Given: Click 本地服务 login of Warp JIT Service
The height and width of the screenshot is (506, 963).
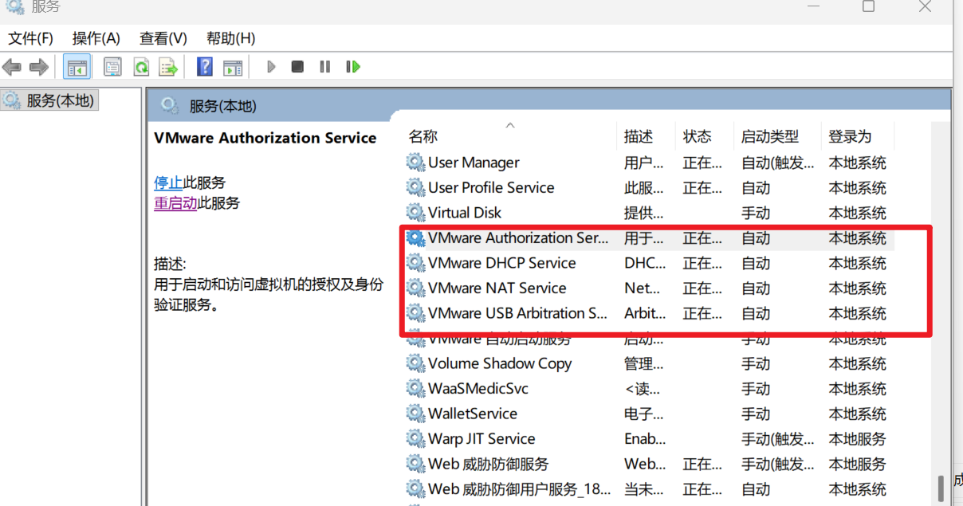Looking at the screenshot, I should click(x=858, y=439).
